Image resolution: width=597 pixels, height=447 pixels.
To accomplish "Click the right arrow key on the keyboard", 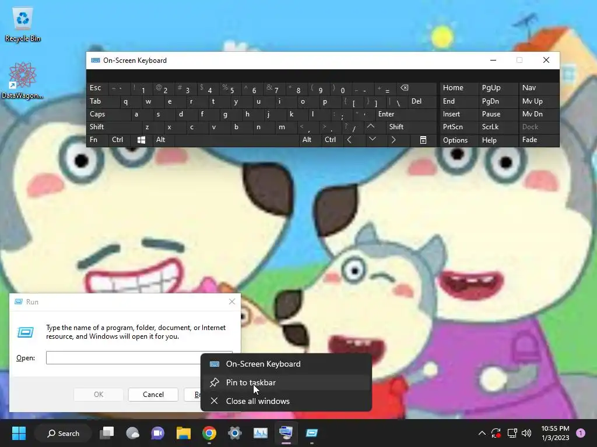I will tap(394, 140).
